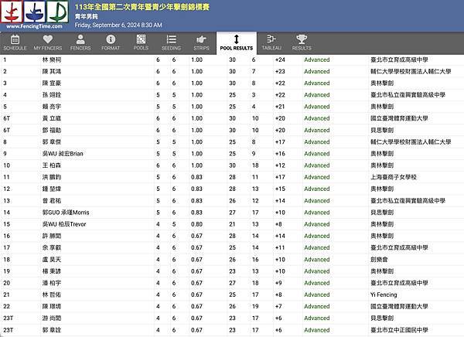
Task: Click rank 14 in the place column
Action: tap(6, 213)
